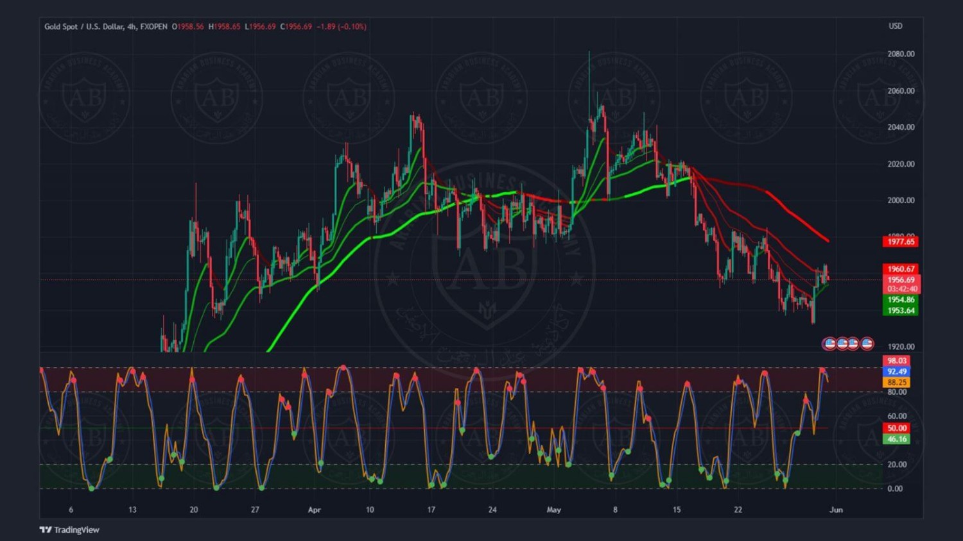Click the TradingView logo
Image resolution: width=963 pixels, height=541 pixels.
[69, 529]
